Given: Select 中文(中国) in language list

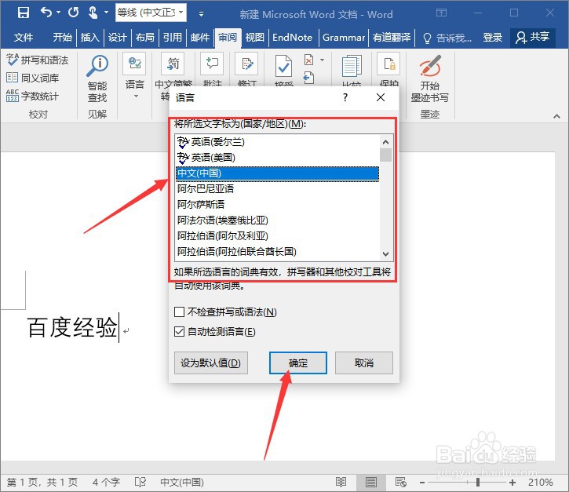Looking at the screenshot, I should coord(277,173).
